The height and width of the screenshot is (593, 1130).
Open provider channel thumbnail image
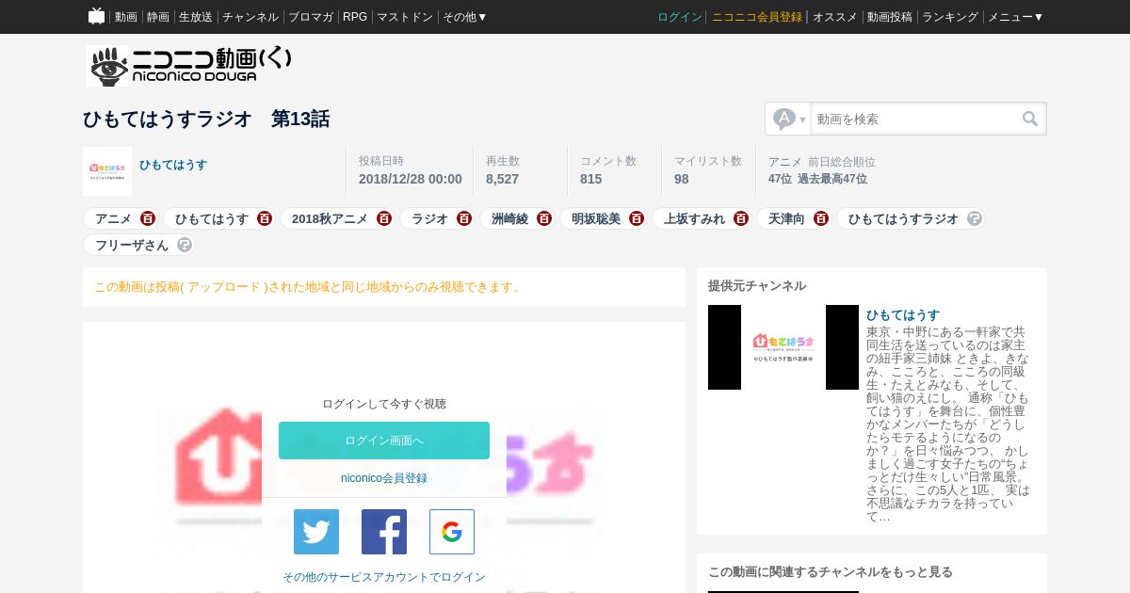783,347
